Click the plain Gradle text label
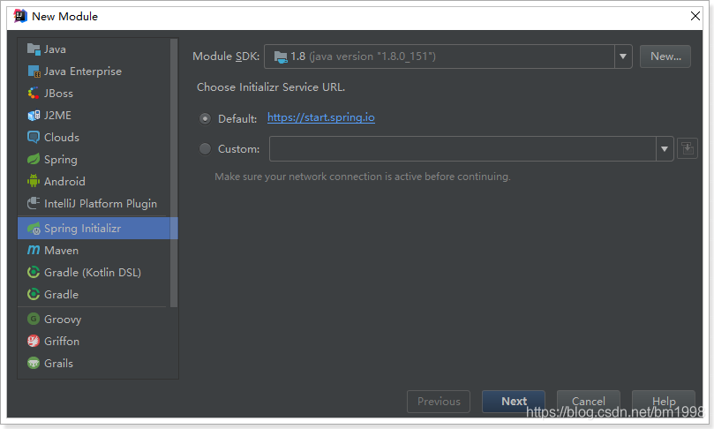Screen dimensions: 714x429 tap(61, 295)
